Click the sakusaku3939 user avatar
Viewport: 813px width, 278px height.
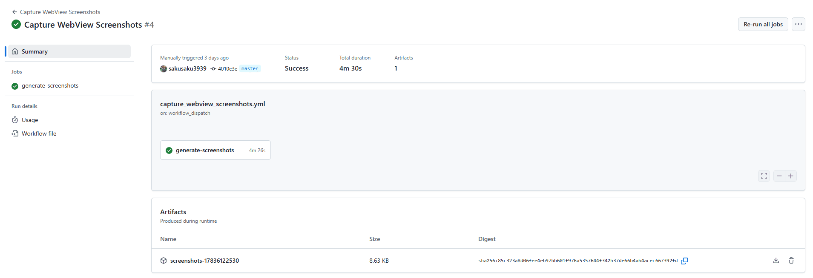click(x=164, y=69)
